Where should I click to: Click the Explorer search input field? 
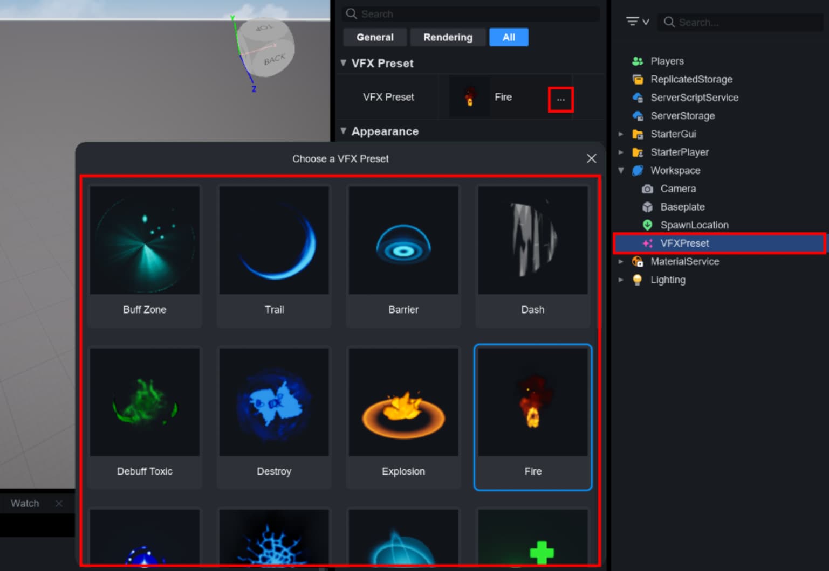pyautogui.click(x=744, y=22)
